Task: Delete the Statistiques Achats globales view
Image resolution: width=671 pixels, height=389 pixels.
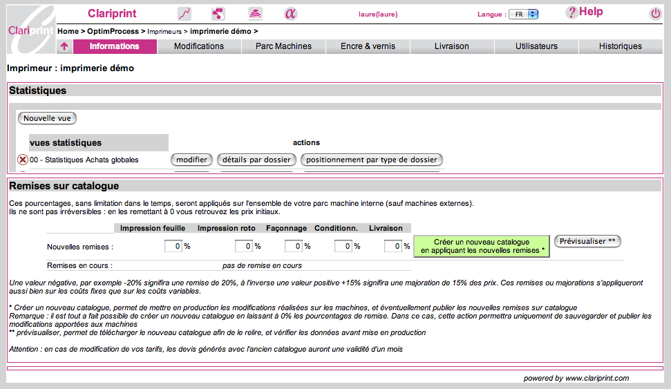Action: (x=22, y=160)
